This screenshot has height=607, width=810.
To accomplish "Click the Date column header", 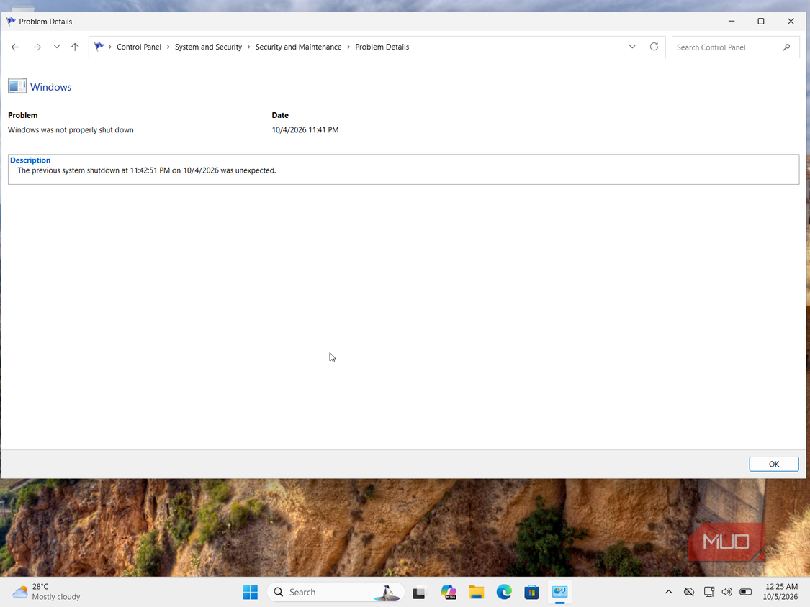I will coord(280,115).
